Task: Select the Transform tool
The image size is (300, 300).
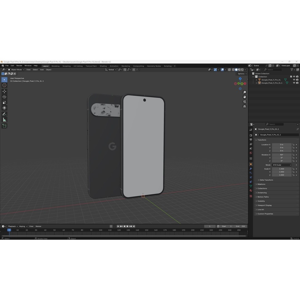Action: [4, 108]
